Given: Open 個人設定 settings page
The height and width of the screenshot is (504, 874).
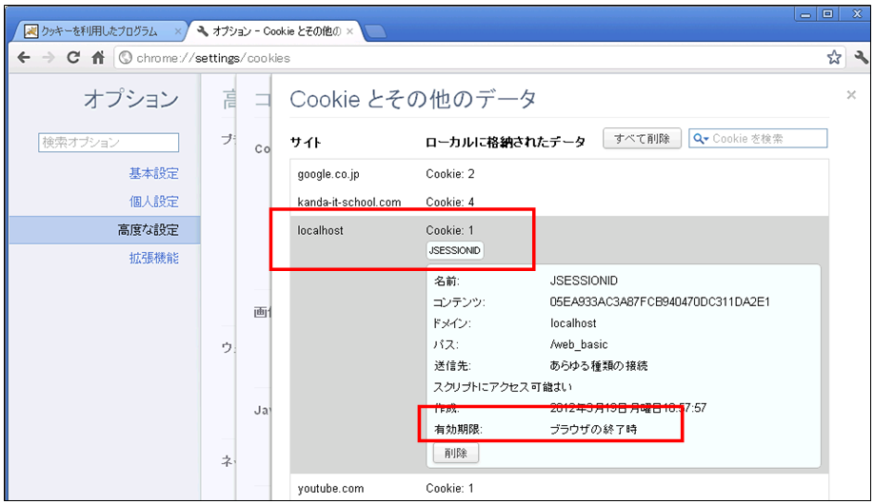Looking at the screenshot, I should (153, 202).
